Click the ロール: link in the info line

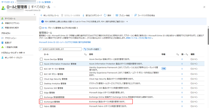point(45,28)
